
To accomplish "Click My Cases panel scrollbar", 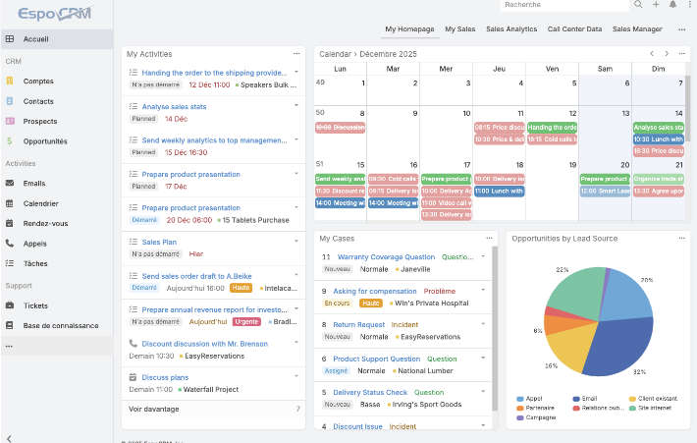I will [495, 328].
